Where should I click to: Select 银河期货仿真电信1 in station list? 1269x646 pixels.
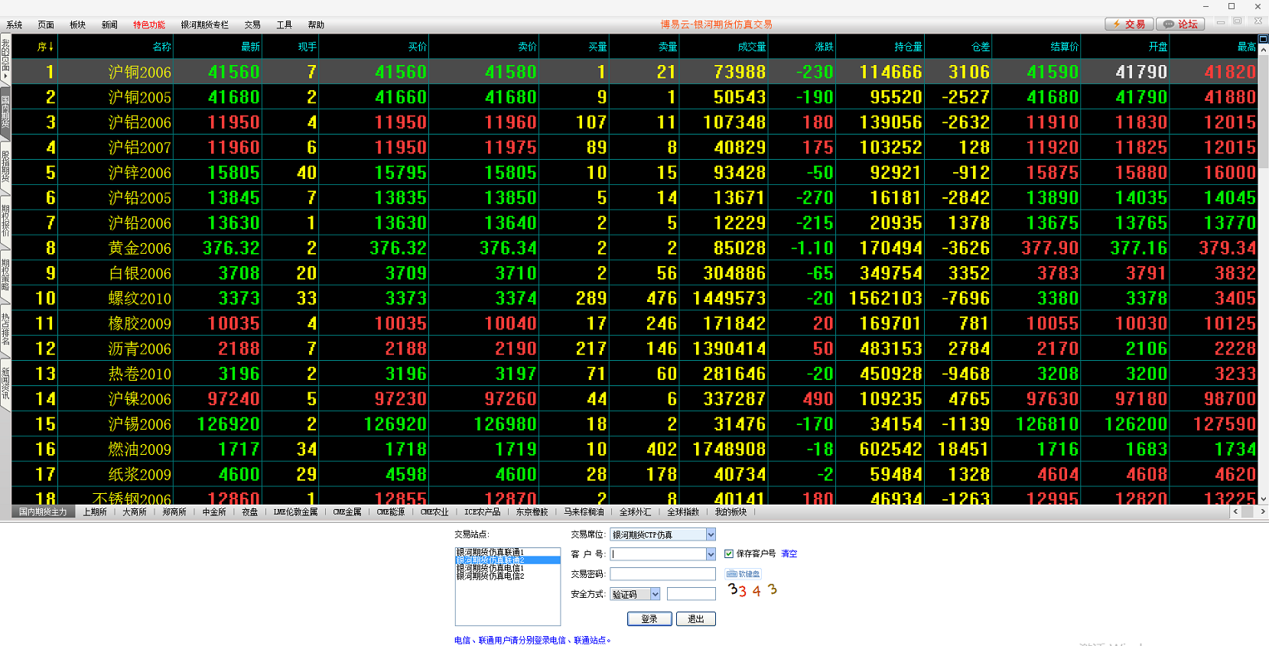click(x=508, y=568)
